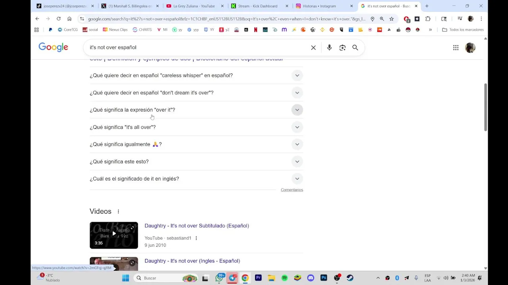Open Google Lens image search icon

[343, 47]
